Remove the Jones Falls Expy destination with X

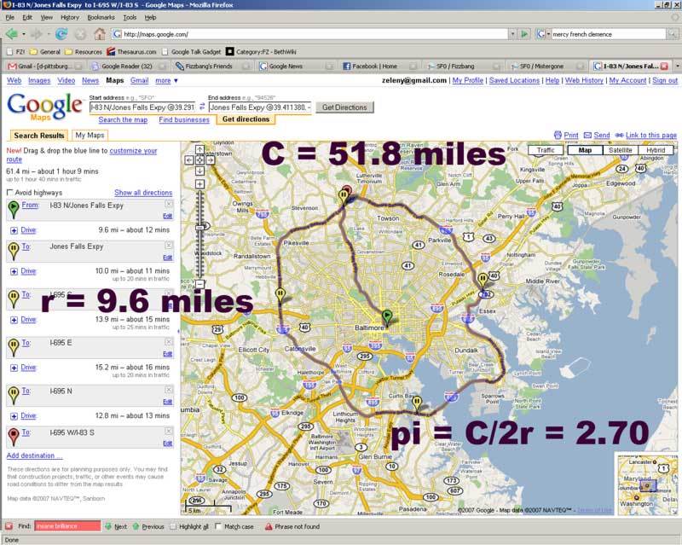(x=168, y=244)
